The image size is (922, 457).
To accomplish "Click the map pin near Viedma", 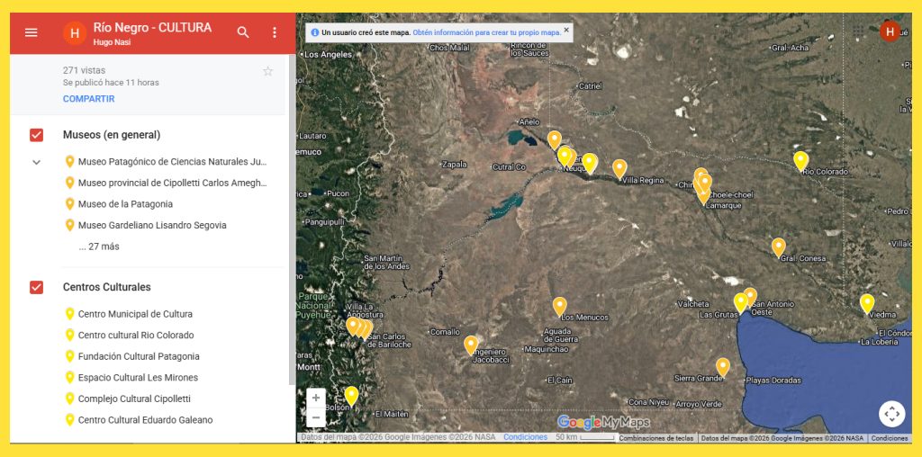I will tap(867, 303).
